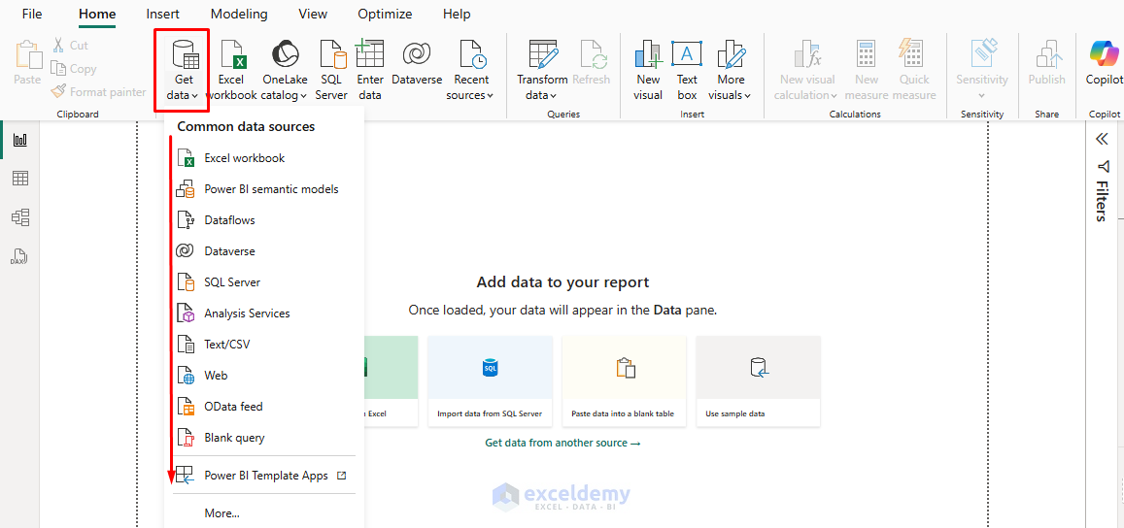
Task: Click the Cut command
Action: [x=70, y=46]
